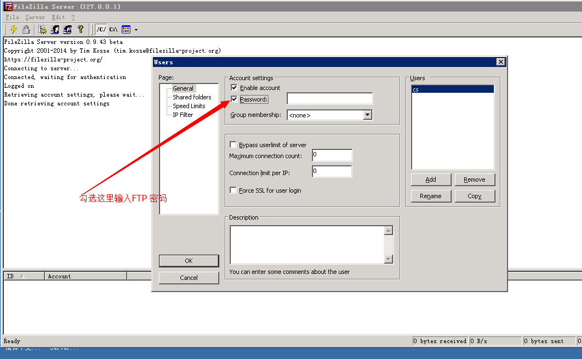582x359 pixels.
Task: Click the Connection limit per IP field
Action: pyautogui.click(x=332, y=171)
